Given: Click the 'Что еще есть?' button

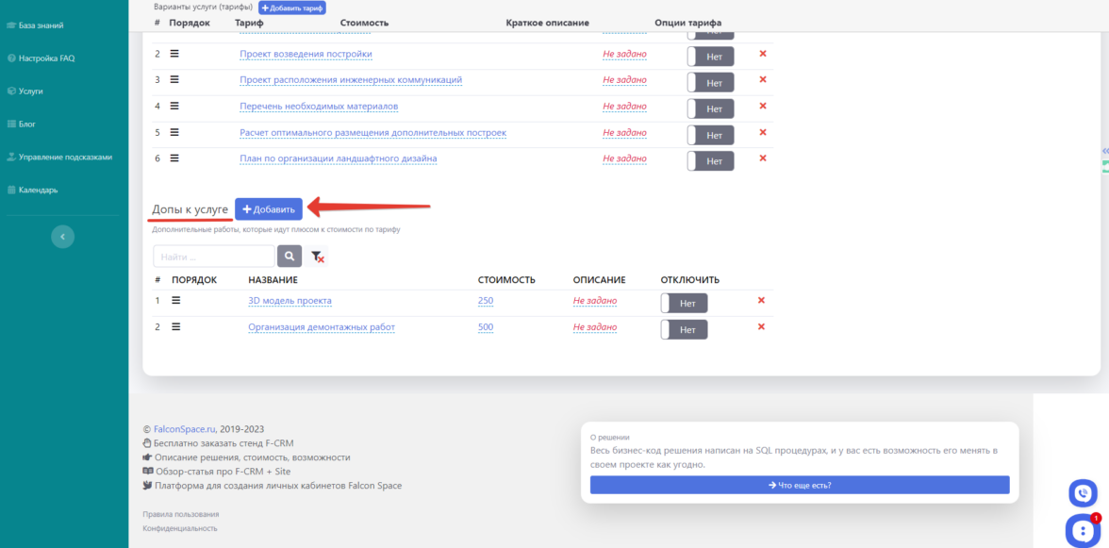Looking at the screenshot, I should (799, 485).
